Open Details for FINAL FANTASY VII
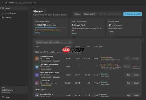The height and width of the screenshot is (100, 146). tap(136, 75)
